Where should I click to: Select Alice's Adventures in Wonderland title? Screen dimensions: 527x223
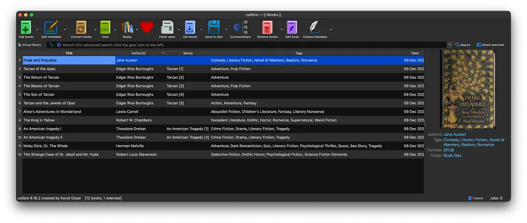click(x=52, y=112)
